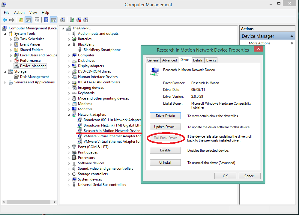Close the device properties dialog

click(x=259, y=49)
